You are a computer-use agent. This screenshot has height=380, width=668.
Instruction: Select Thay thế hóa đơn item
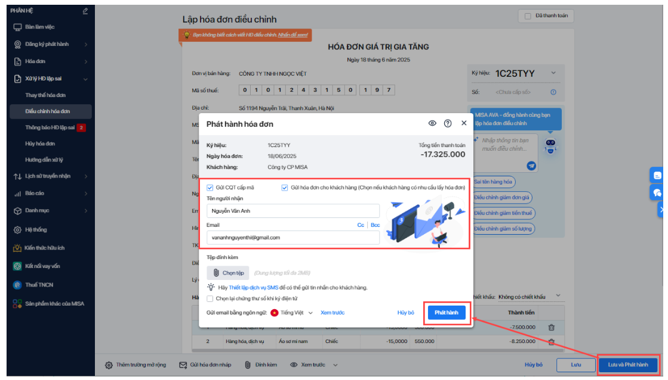click(45, 95)
